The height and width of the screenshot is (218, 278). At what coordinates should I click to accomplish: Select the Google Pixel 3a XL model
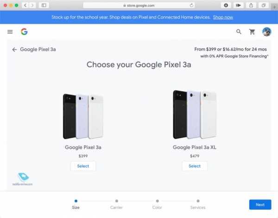(195, 166)
